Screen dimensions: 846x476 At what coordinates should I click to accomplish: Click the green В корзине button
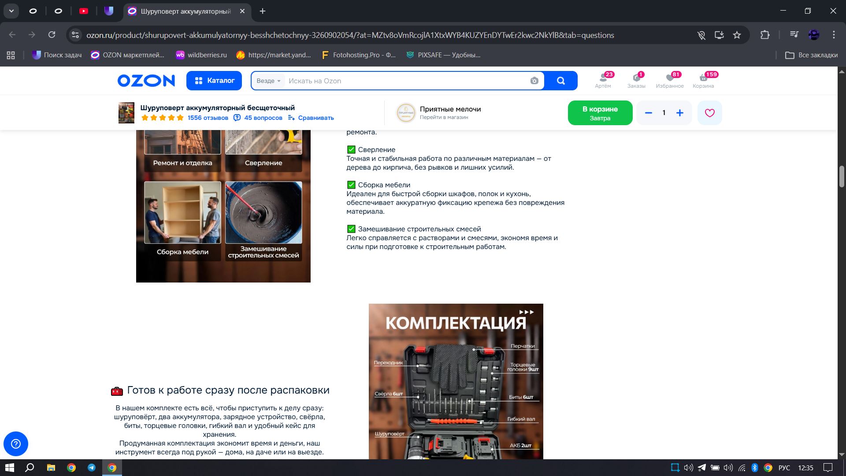coord(600,113)
